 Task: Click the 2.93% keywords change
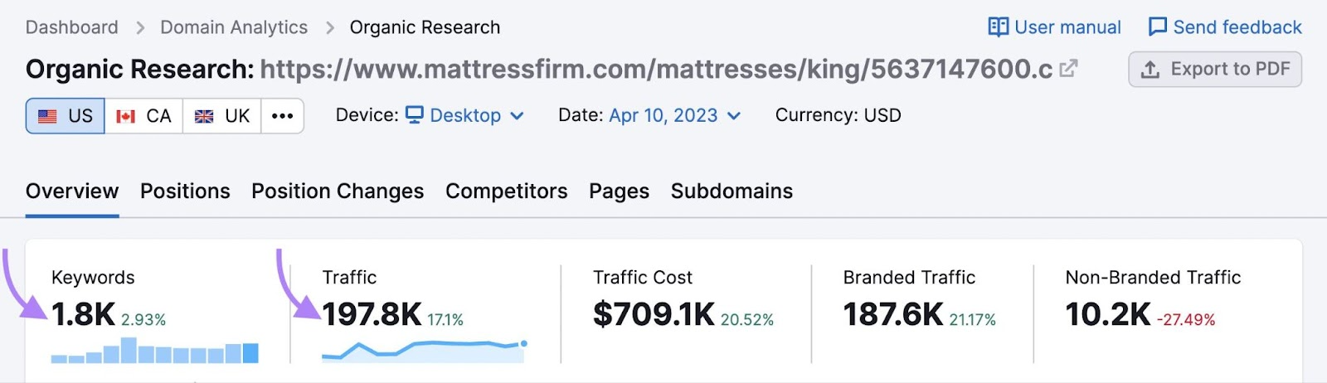[x=143, y=320]
